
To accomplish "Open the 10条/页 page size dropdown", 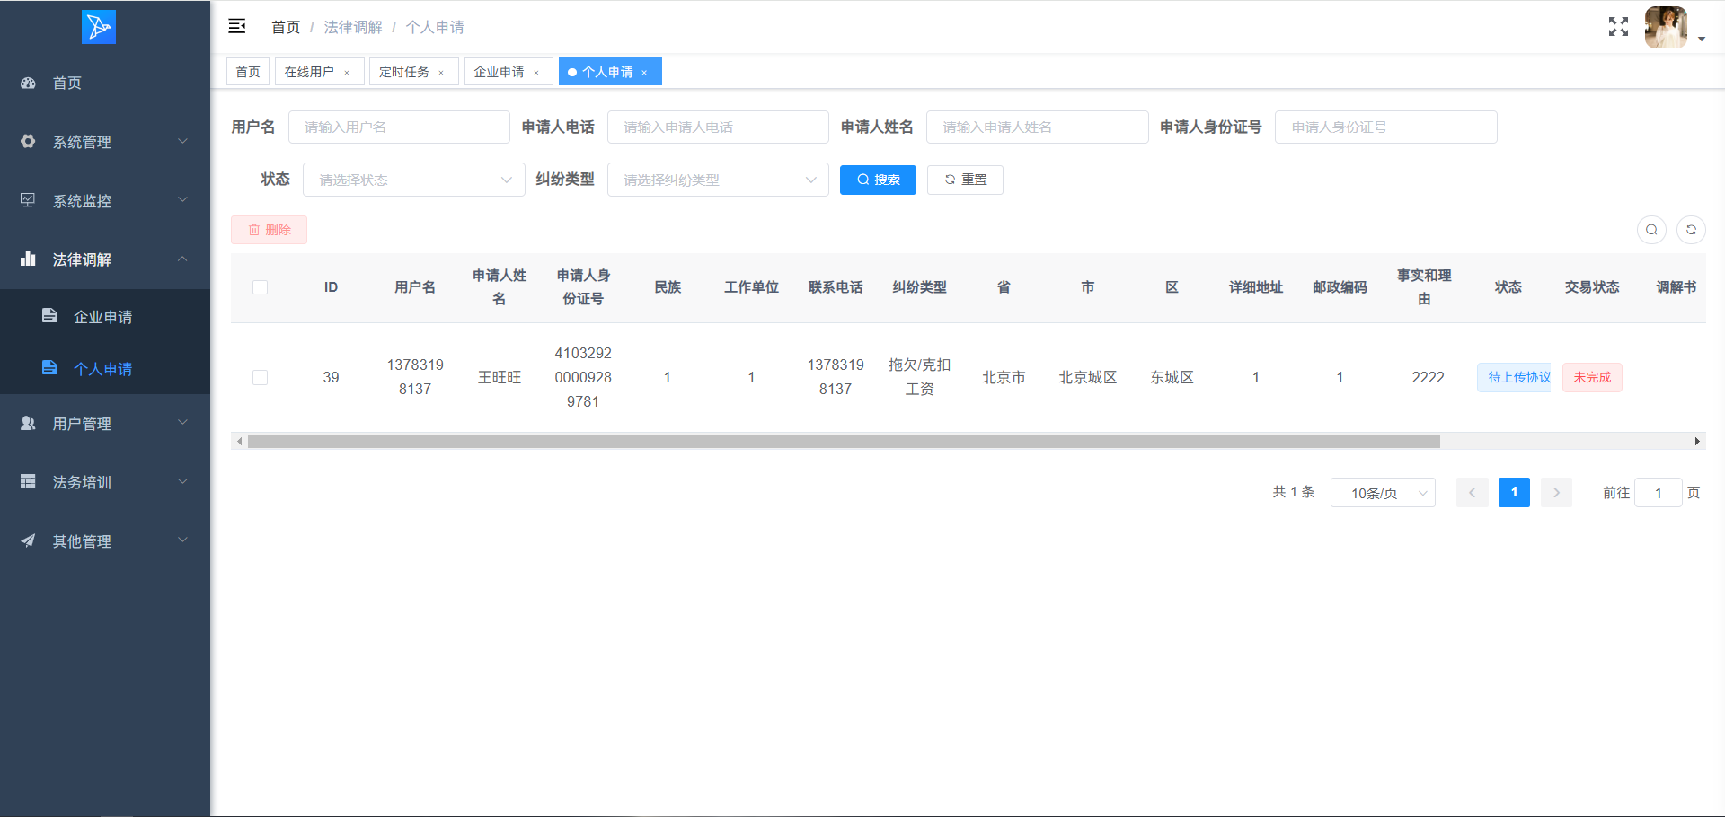I will [1383, 493].
